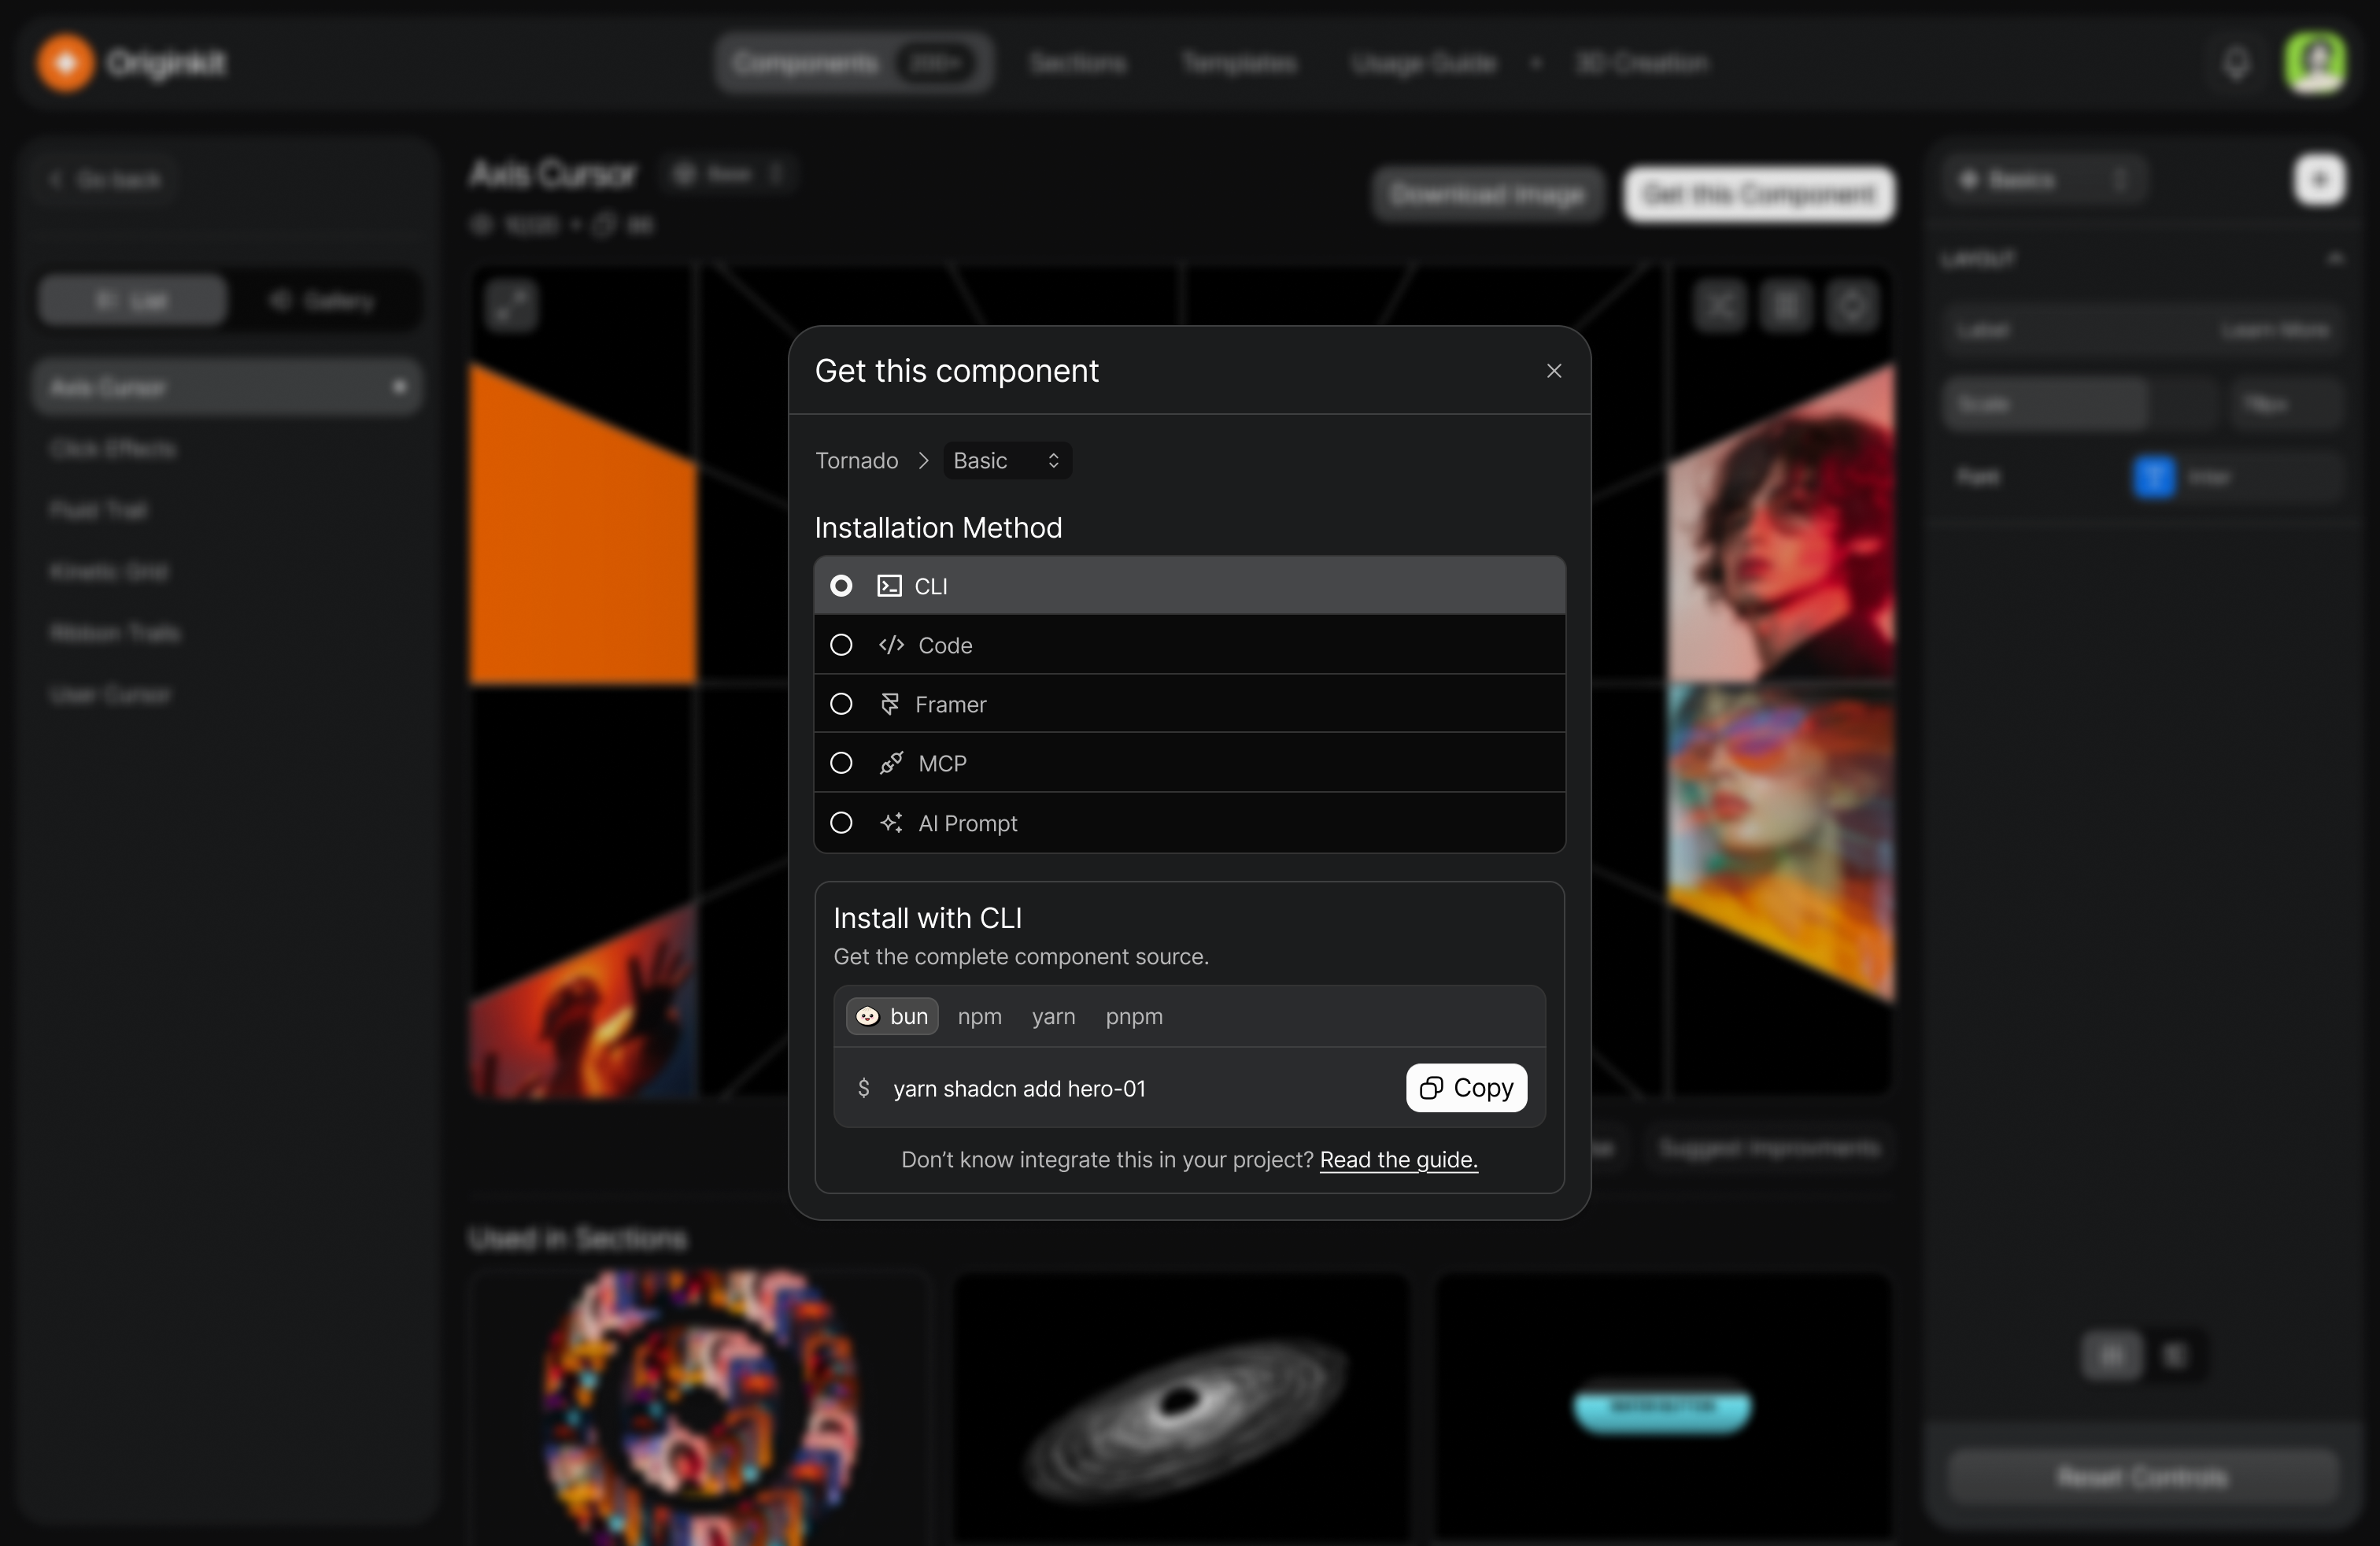Image resolution: width=2380 pixels, height=1546 pixels.
Task: Open the Basic variant dropdown
Action: (1007, 460)
